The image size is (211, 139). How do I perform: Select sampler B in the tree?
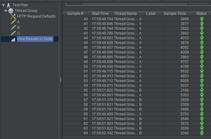pyautogui.click(x=18, y=28)
